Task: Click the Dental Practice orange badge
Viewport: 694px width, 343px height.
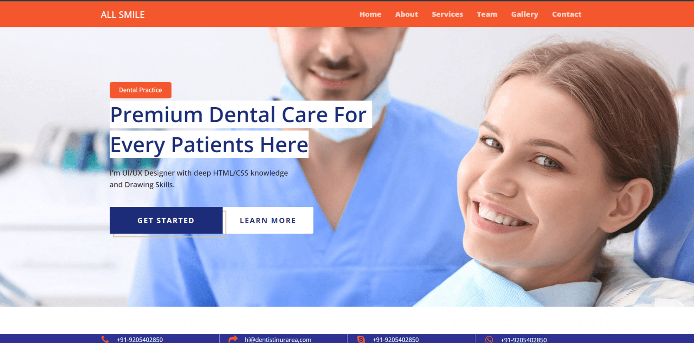Action: (141, 90)
